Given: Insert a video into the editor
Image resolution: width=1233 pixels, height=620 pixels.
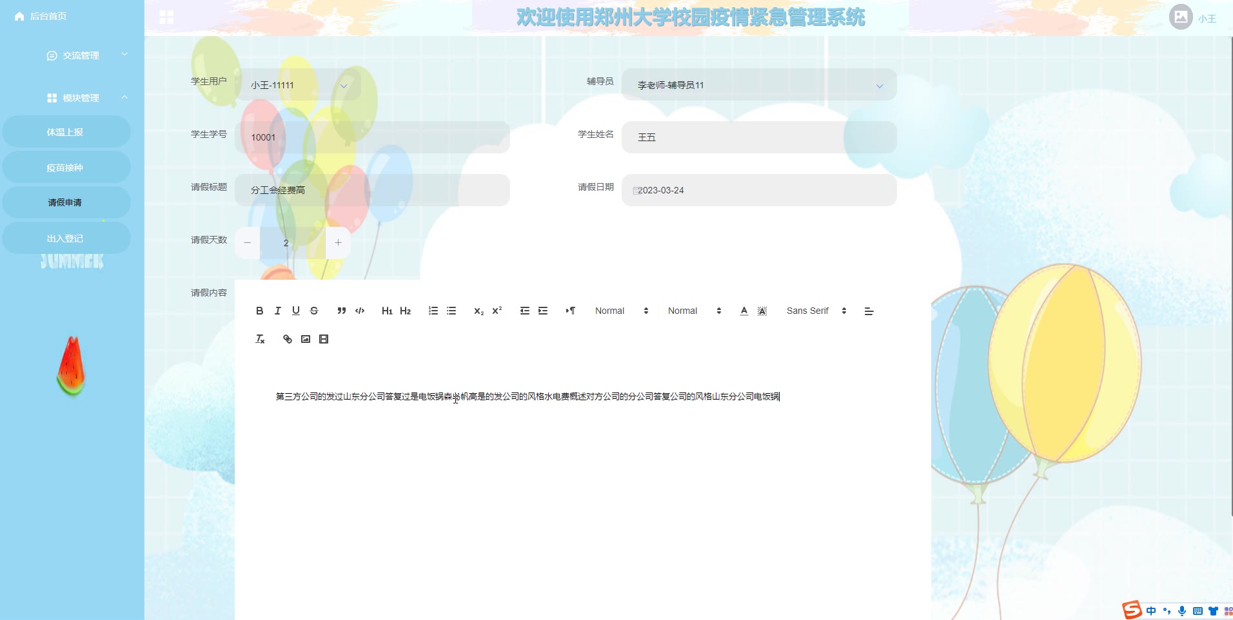Looking at the screenshot, I should click(324, 339).
